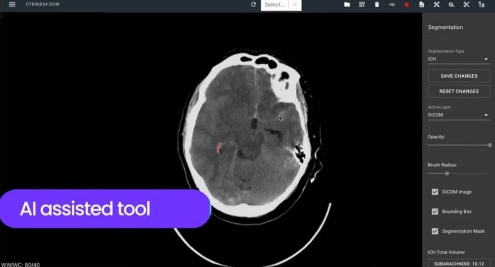Click the pink hemorrhage mask on scan
This screenshot has width=495, height=267.
tap(219, 147)
